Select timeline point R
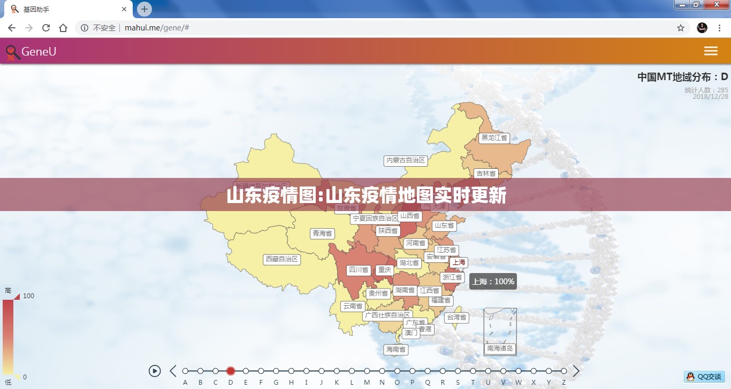731x389 pixels. tap(443, 371)
